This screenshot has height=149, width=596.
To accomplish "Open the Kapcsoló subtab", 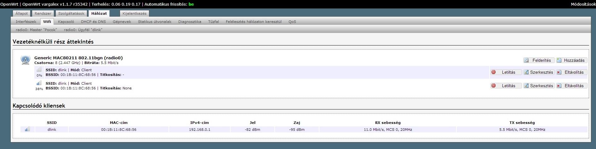I will (x=66, y=22).
